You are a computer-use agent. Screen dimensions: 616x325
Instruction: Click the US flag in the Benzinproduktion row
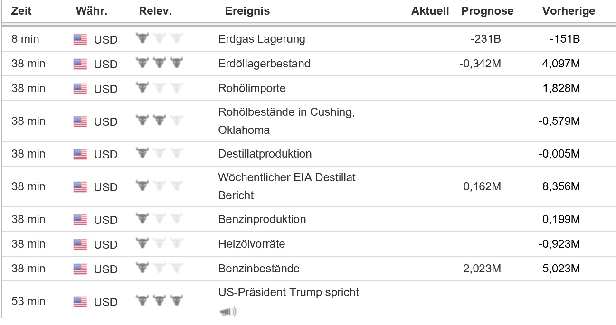[x=80, y=220]
